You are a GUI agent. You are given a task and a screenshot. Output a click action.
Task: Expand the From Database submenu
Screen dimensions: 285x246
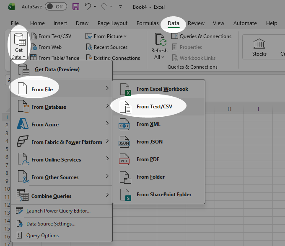[x=62, y=107]
